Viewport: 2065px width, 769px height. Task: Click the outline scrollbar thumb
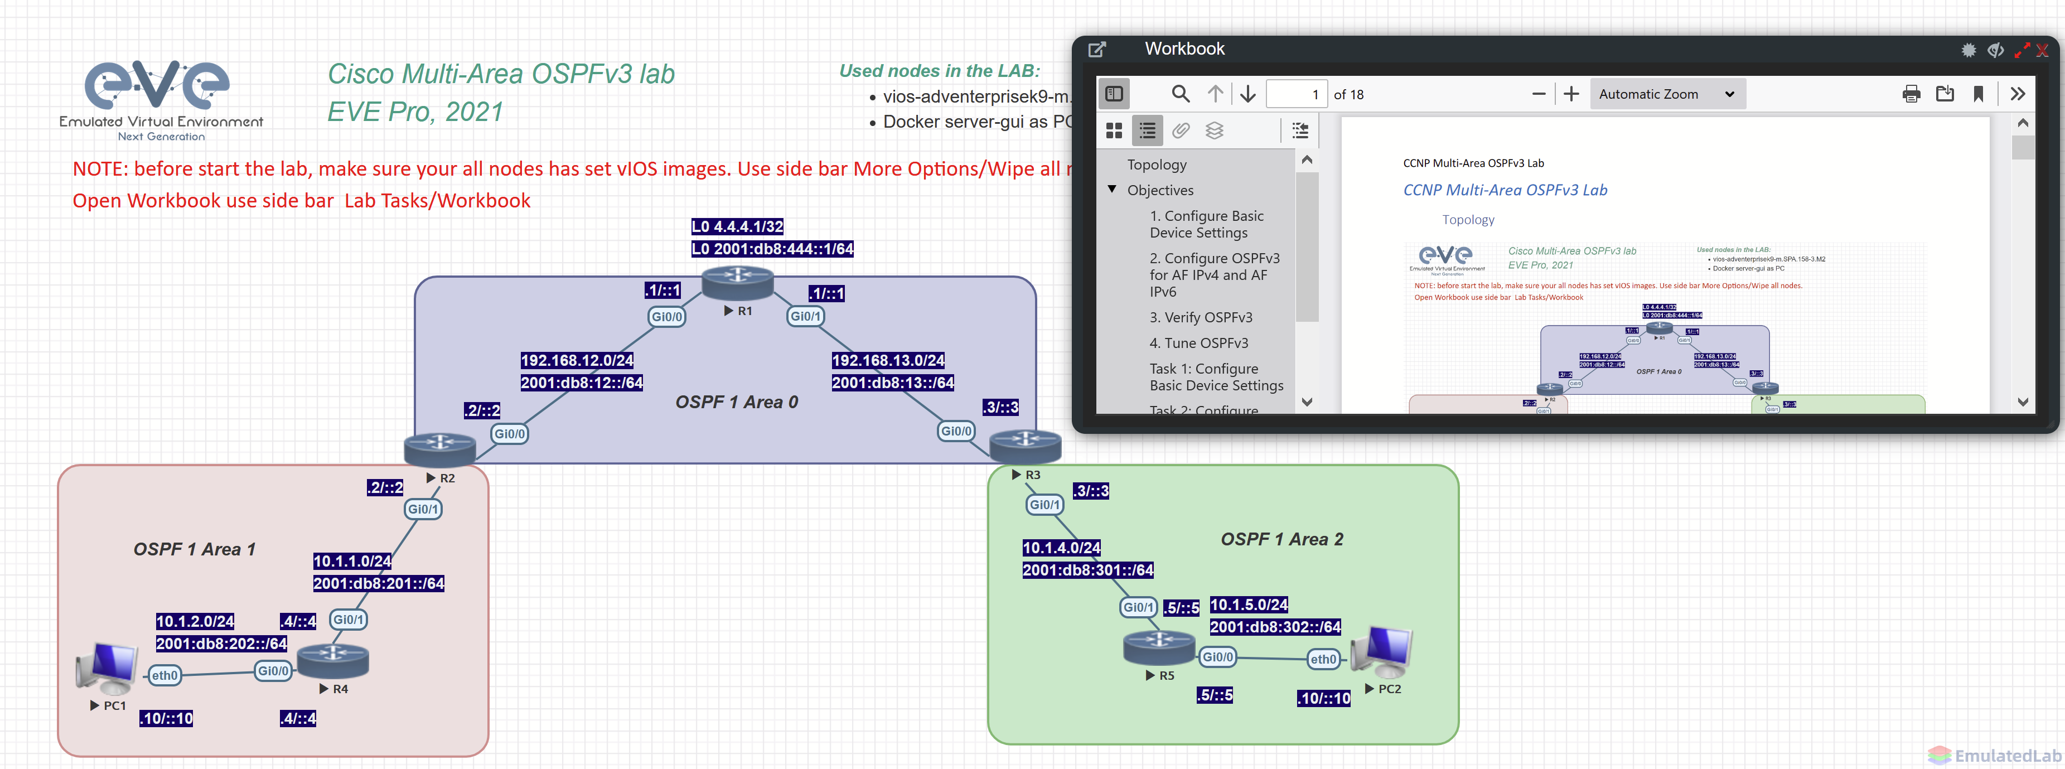point(1307,246)
